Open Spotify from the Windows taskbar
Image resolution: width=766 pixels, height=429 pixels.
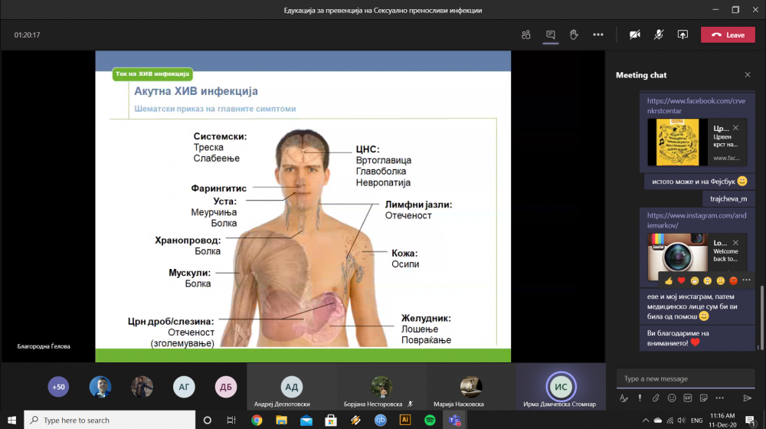tap(430, 420)
